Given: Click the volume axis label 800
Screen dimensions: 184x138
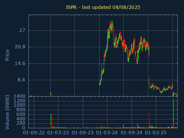Looking at the screenshot, I should (x=21, y=110).
